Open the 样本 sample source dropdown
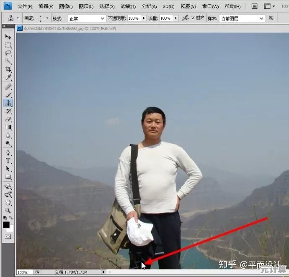289x277 pixels. pyautogui.click(x=242, y=18)
